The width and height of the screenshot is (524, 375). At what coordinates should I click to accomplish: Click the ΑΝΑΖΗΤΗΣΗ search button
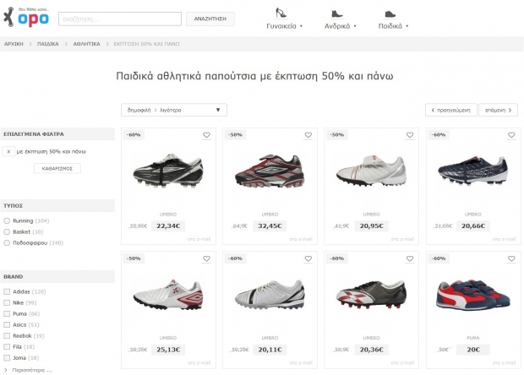click(x=210, y=19)
